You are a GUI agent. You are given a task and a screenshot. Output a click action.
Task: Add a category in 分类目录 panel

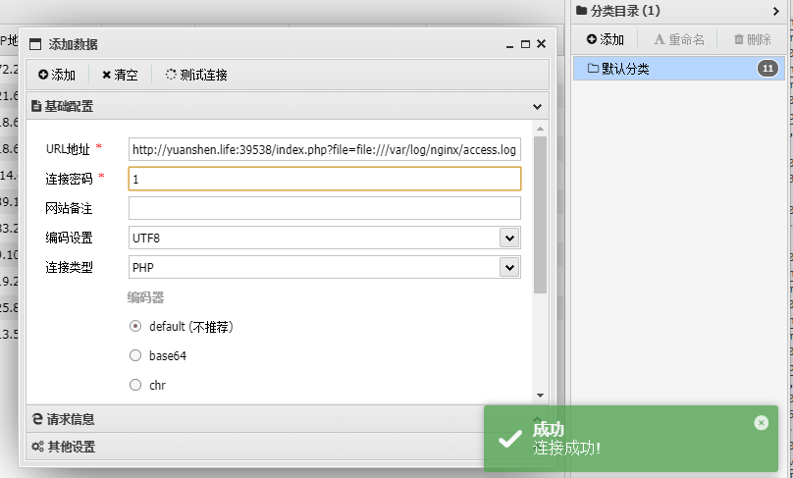point(605,39)
